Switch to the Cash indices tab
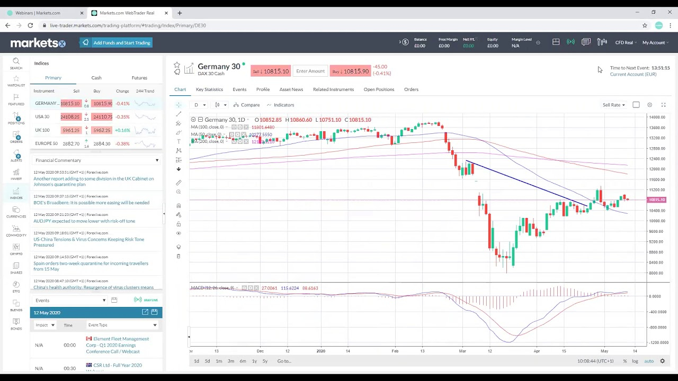The height and width of the screenshot is (381, 678). [96, 78]
